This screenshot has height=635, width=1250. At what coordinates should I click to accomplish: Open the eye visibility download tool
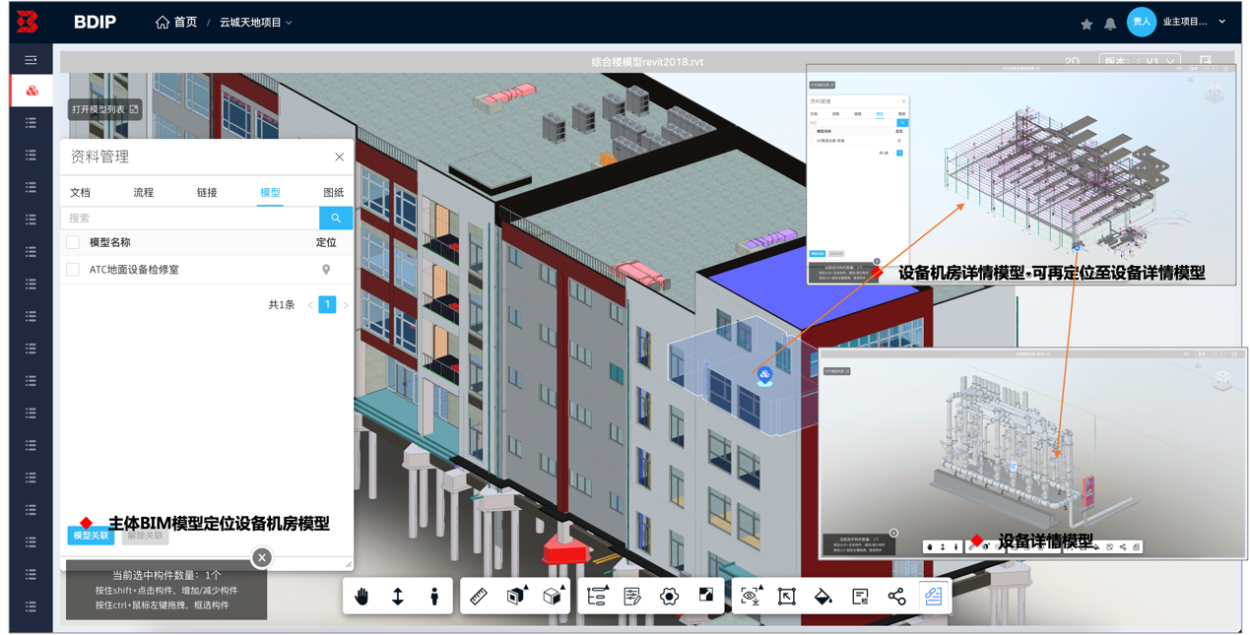(751, 596)
